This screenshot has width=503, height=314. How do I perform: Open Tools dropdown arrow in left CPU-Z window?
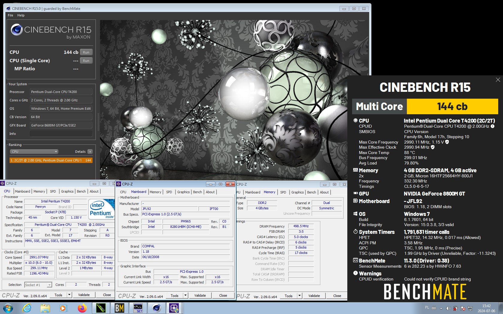click(69, 295)
